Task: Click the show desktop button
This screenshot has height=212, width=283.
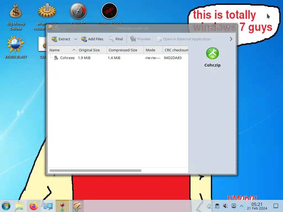Action: [276, 206]
